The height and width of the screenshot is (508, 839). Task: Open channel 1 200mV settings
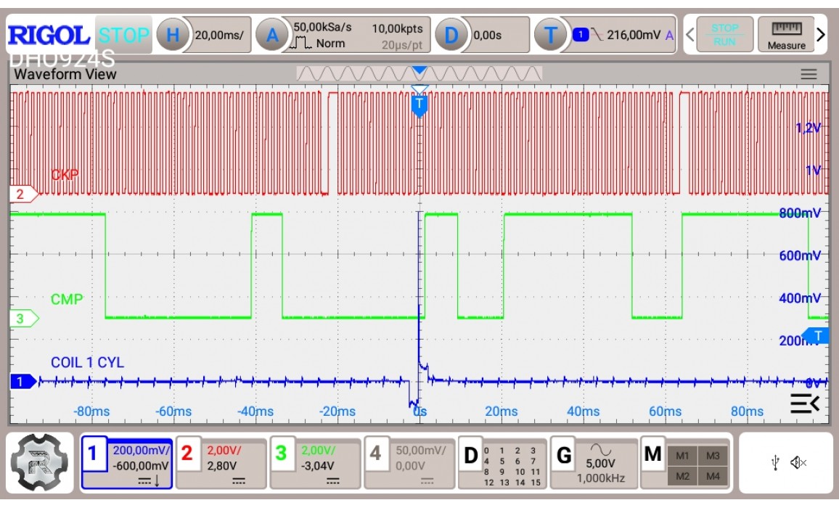tap(127, 462)
